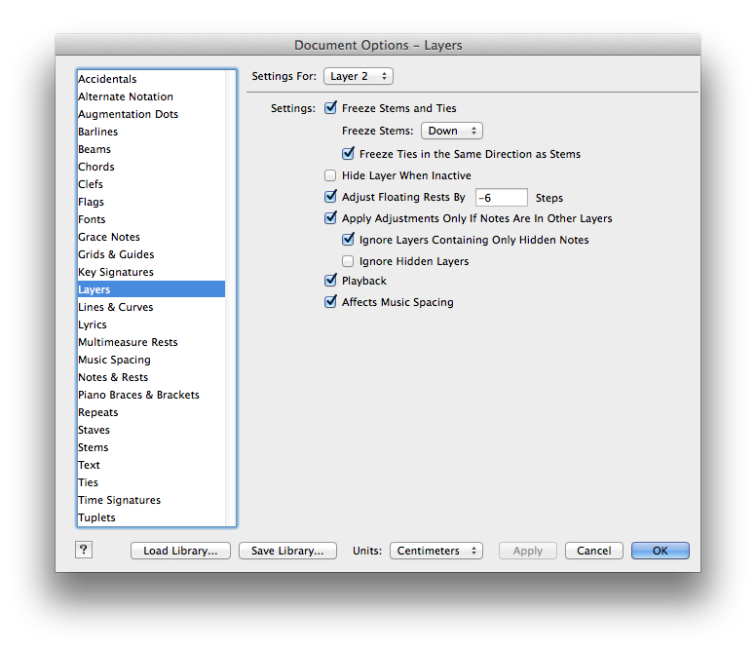The image size is (756, 649).
Task: Open the Settings For layer dropdown
Action: click(359, 76)
